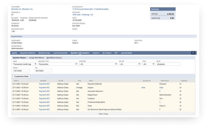This screenshot has height=128, width=207.
Task: Collapse subtabs using the icon on tab bar
Action: pos(193,53)
